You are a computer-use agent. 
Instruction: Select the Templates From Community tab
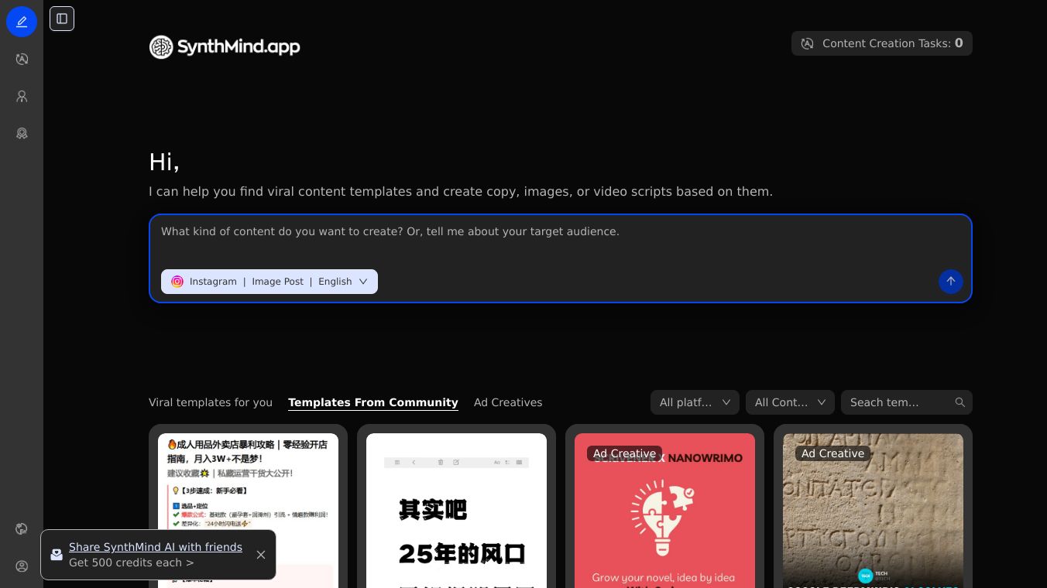click(x=373, y=402)
